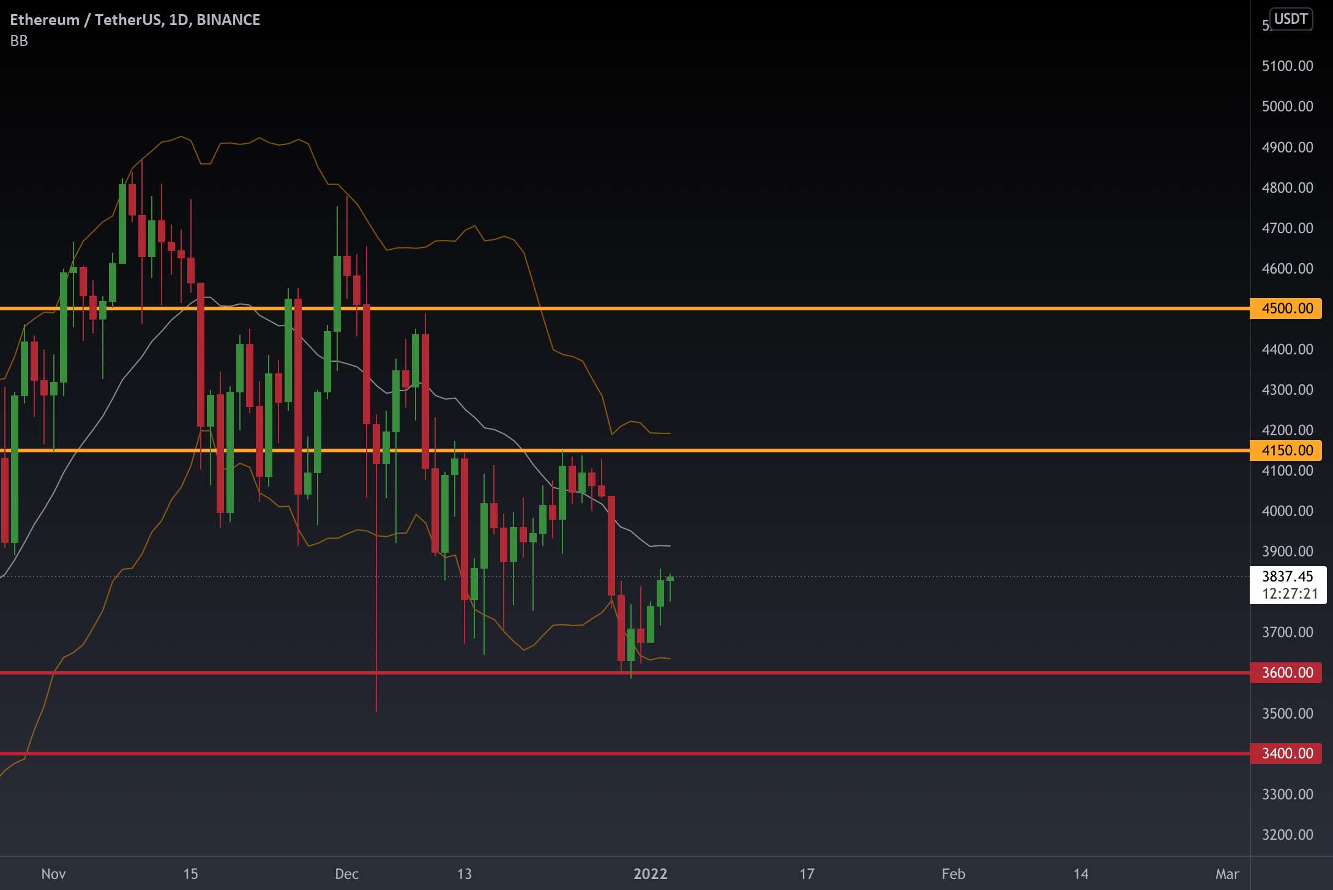Click the 3700.00 price axis label
1333x890 pixels.
pos(1288,632)
